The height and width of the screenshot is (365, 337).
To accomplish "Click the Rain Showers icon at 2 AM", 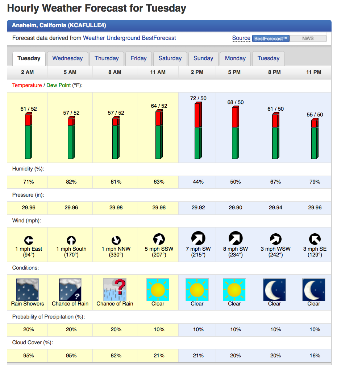I will pos(28,290).
